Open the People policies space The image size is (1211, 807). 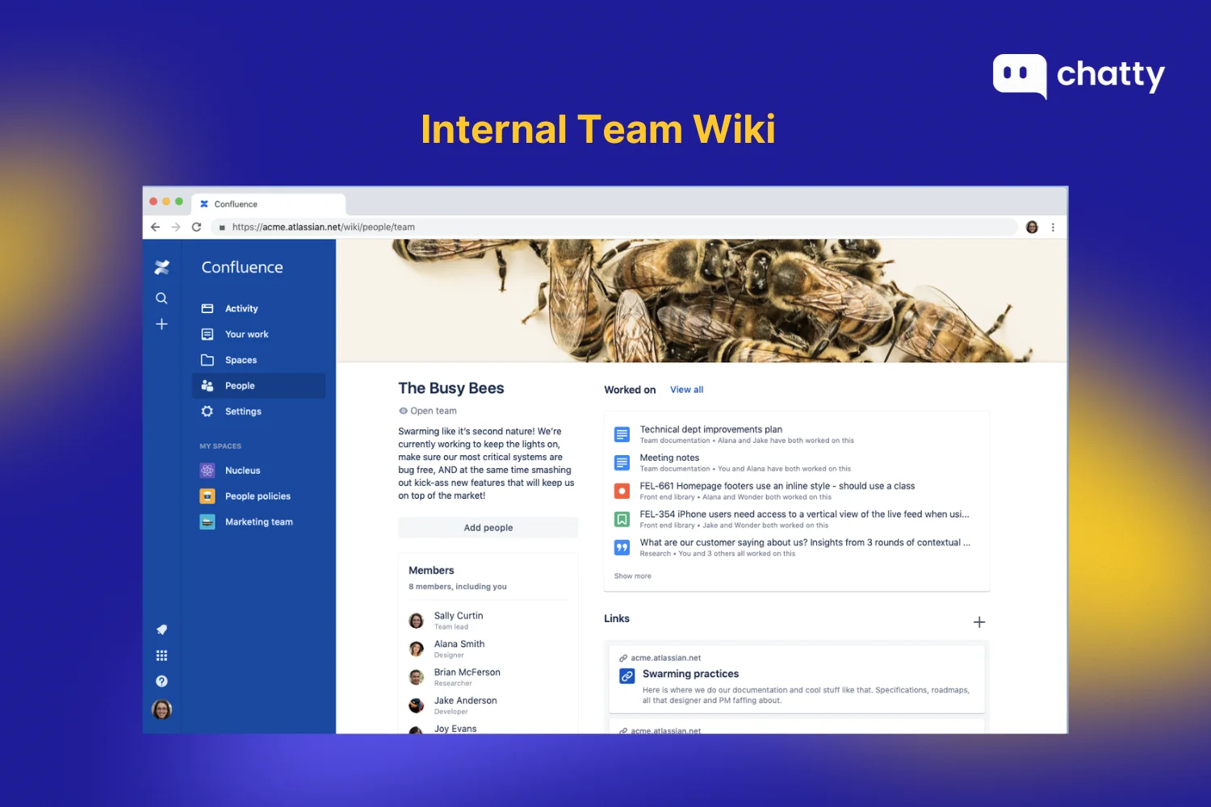[258, 496]
